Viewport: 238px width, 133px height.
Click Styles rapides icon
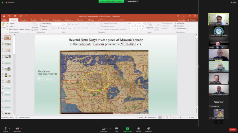(x=157, y=24)
